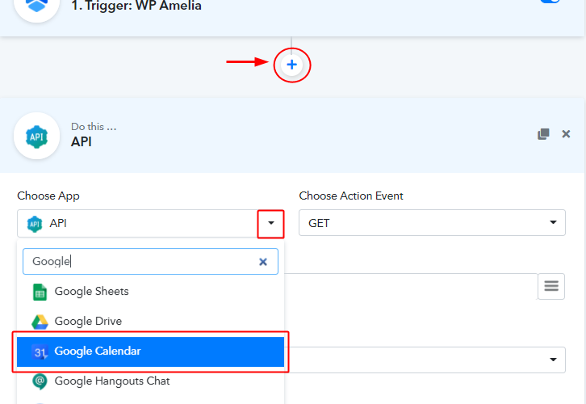Click the Google Drive icon
Viewport: 586px width, 404px height.
40,322
